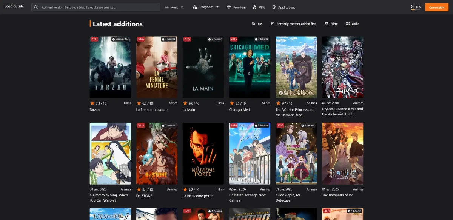Click the 2015 badge on Chicago Med
The height and width of the screenshot is (220, 453).
[x=234, y=39]
